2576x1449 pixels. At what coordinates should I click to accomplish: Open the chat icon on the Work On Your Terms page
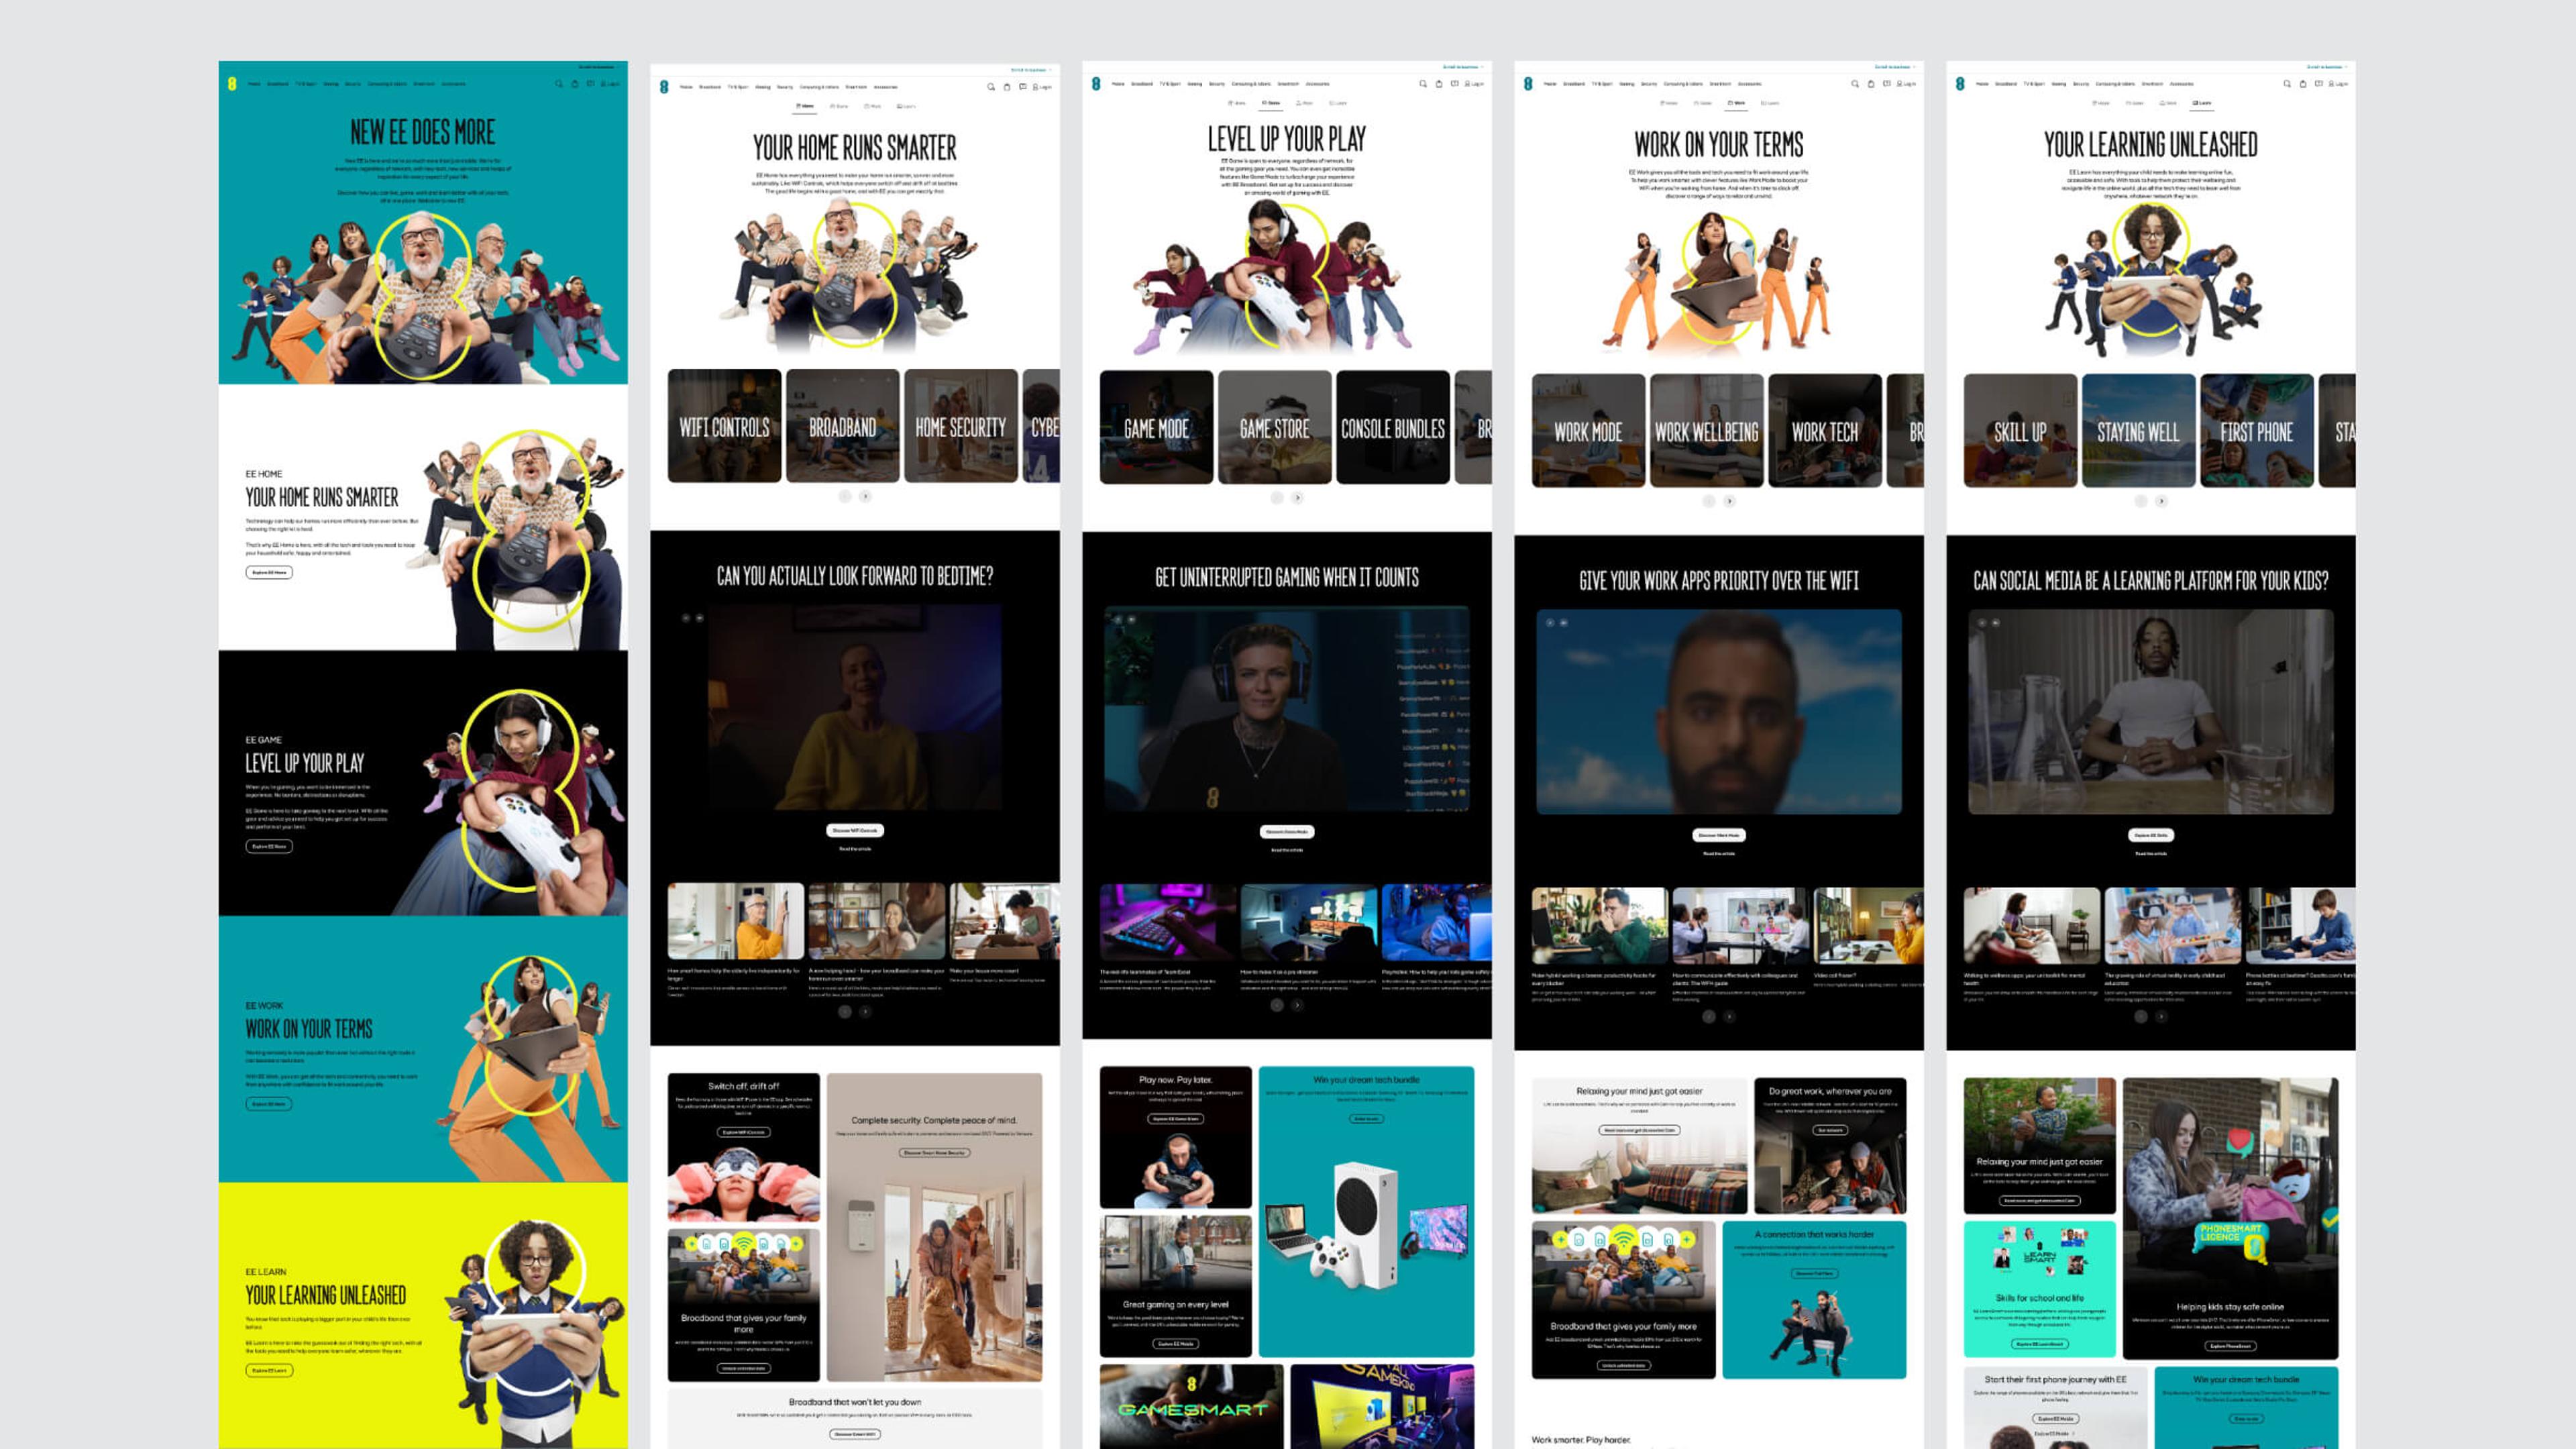[1886, 84]
